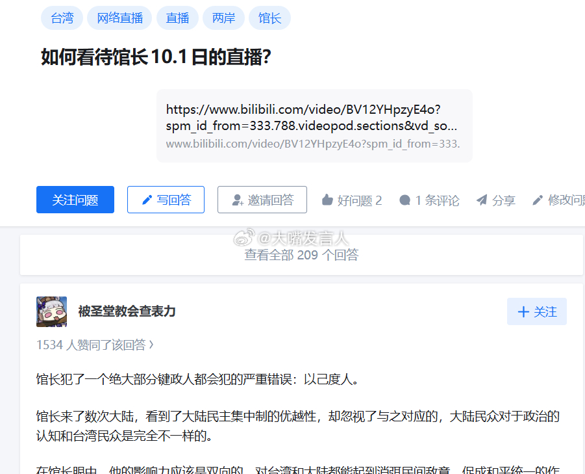Follow the question with 关注问题
This screenshot has width=585, height=474.
click(x=75, y=200)
